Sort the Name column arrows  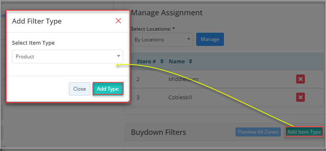coord(191,61)
